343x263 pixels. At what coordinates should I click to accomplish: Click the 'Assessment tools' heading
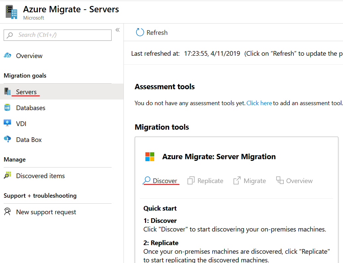(x=165, y=87)
